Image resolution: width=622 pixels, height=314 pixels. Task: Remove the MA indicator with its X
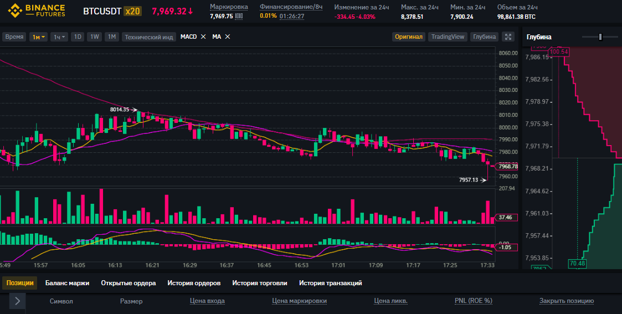coord(228,37)
